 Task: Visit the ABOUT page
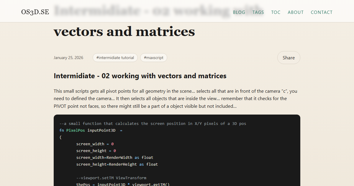295,12
